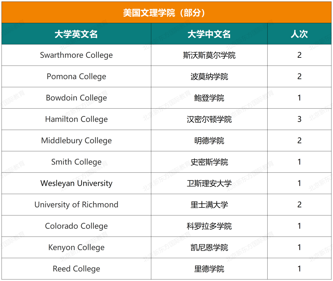This screenshot has height=281, width=333.
Task: Click the Colorado College cell
Action: [76, 226]
